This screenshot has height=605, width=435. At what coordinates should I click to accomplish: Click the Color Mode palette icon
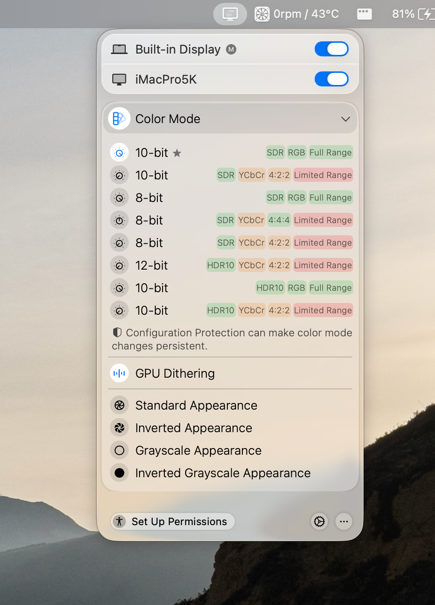pyautogui.click(x=119, y=119)
